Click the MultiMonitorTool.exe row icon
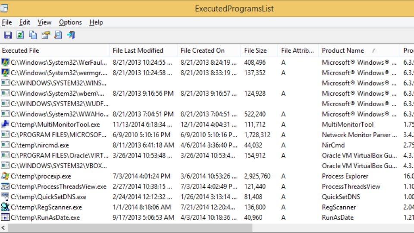Viewport: 414px width, 233px height. 5,124
